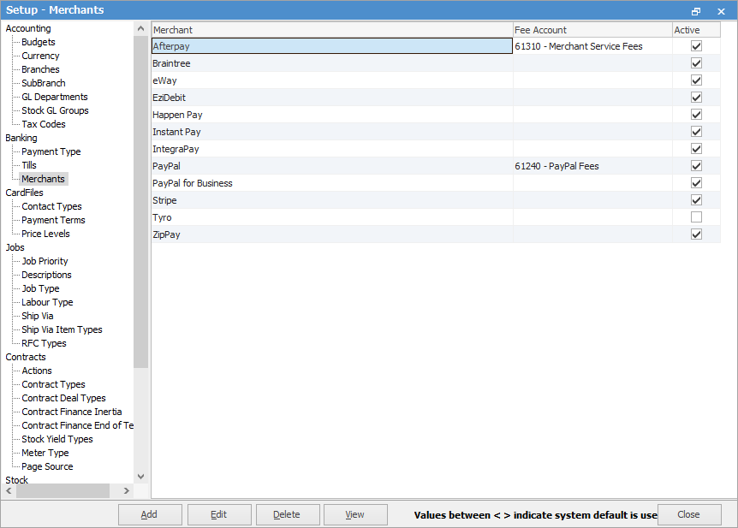738x528 pixels.
Task: Click the 61240 - PayPal Fees cell
Action: point(592,166)
